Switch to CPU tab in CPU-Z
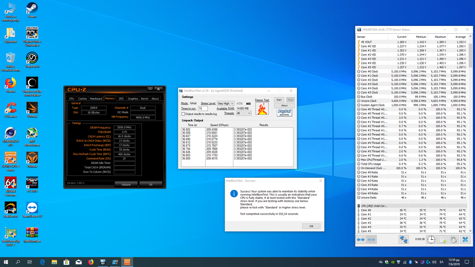475x267 pixels. (72, 99)
